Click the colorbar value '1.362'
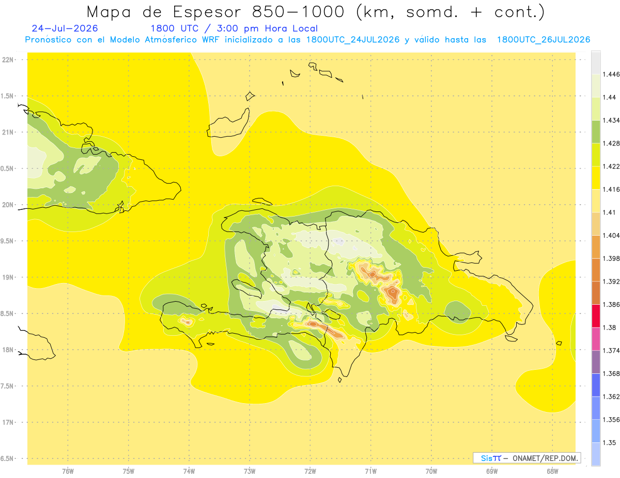Image resolution: width=620 pixels, height=478 pixels. (x=611, y=397)
